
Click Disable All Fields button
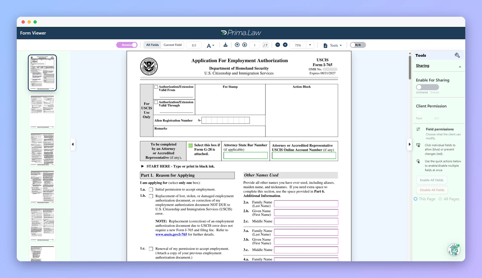click(432, 190)
